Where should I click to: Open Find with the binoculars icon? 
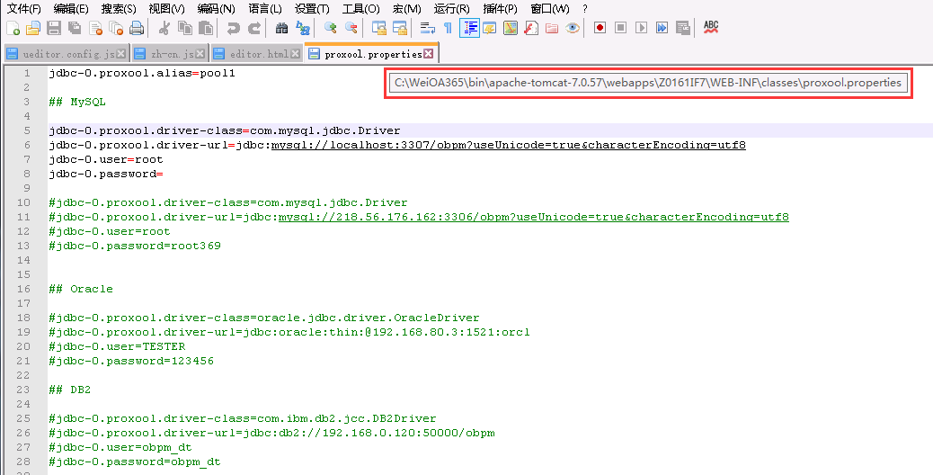(x=281, y=28)
